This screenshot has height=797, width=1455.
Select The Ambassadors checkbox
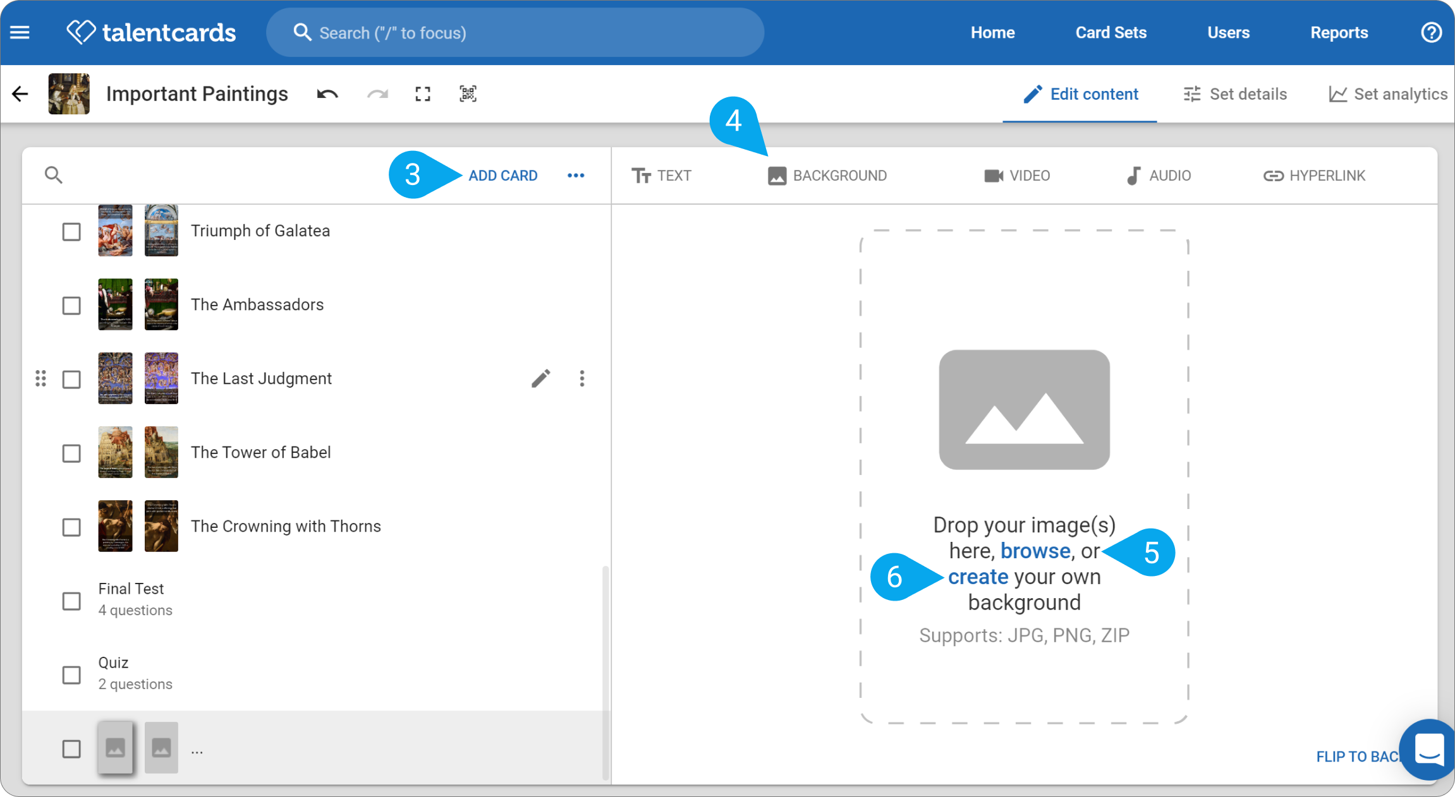(x=71, y=305)
